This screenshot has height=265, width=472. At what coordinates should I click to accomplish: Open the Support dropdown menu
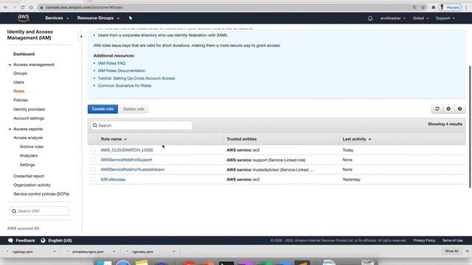pyautogui.click(x=445, y=18)
